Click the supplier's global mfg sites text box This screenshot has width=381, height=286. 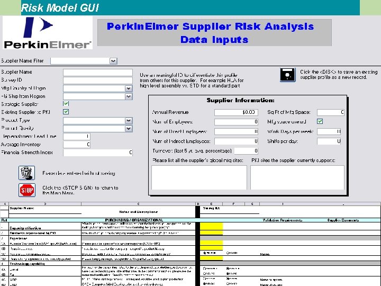(199, 177)
